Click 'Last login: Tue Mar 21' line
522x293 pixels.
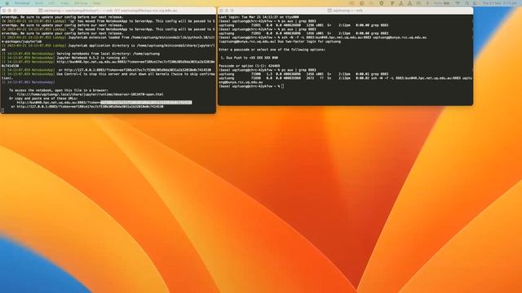[259, 17]
